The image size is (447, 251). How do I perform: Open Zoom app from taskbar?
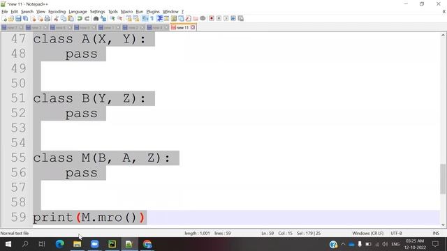[x=95, y=244]
